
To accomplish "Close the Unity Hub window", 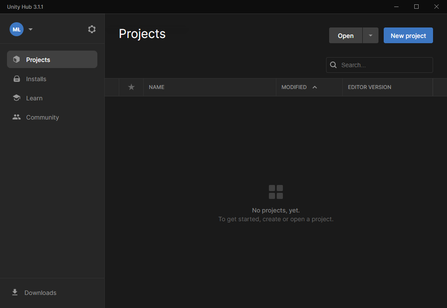I will (x=437, y=7).
